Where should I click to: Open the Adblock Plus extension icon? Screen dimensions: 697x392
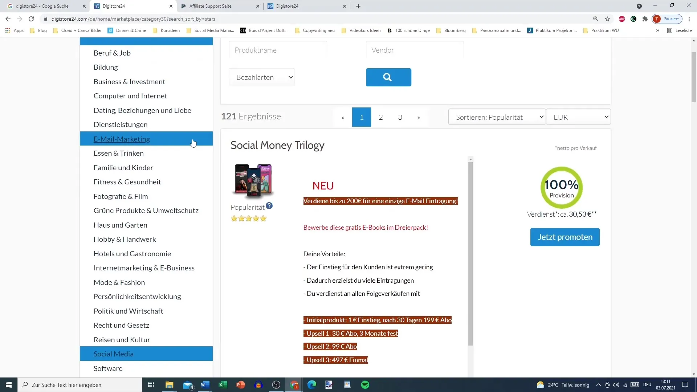point(622,19)
